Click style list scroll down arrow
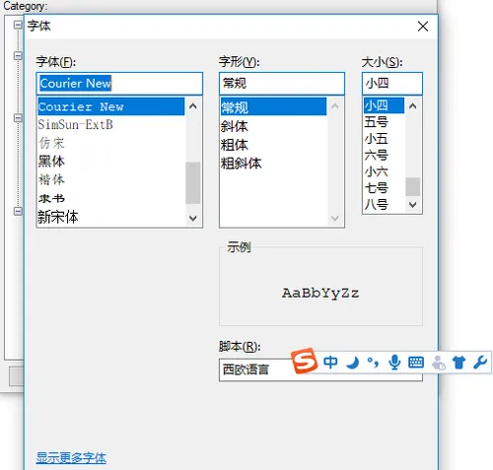This screenshot has height=470, width=493. [x=335, y=218]
